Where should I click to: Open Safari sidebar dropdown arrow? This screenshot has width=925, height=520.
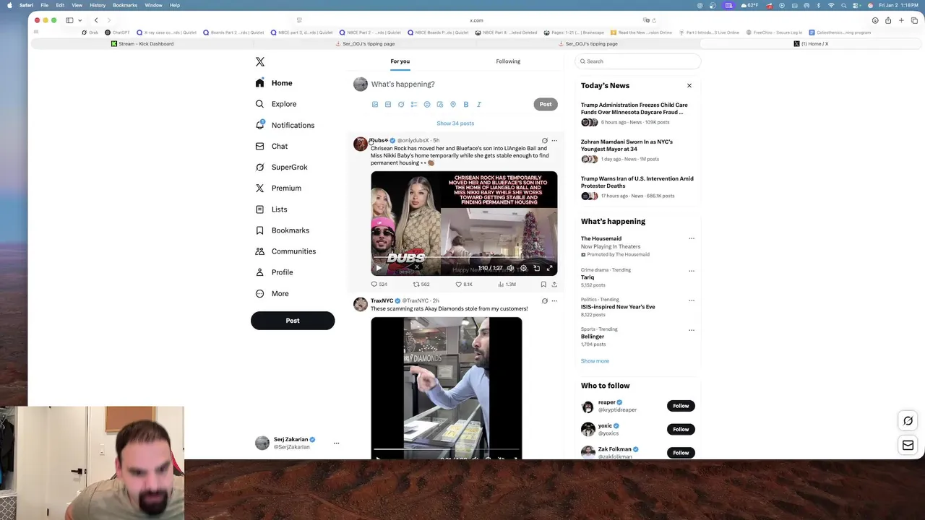click(79, 20)
